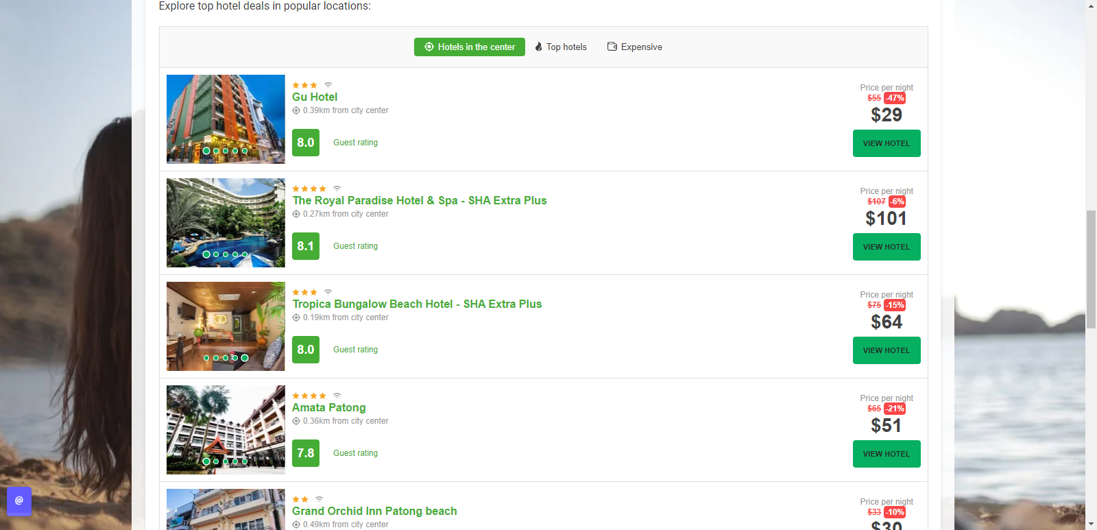Switch to the Top hotels tab

(x=561, y=47)
